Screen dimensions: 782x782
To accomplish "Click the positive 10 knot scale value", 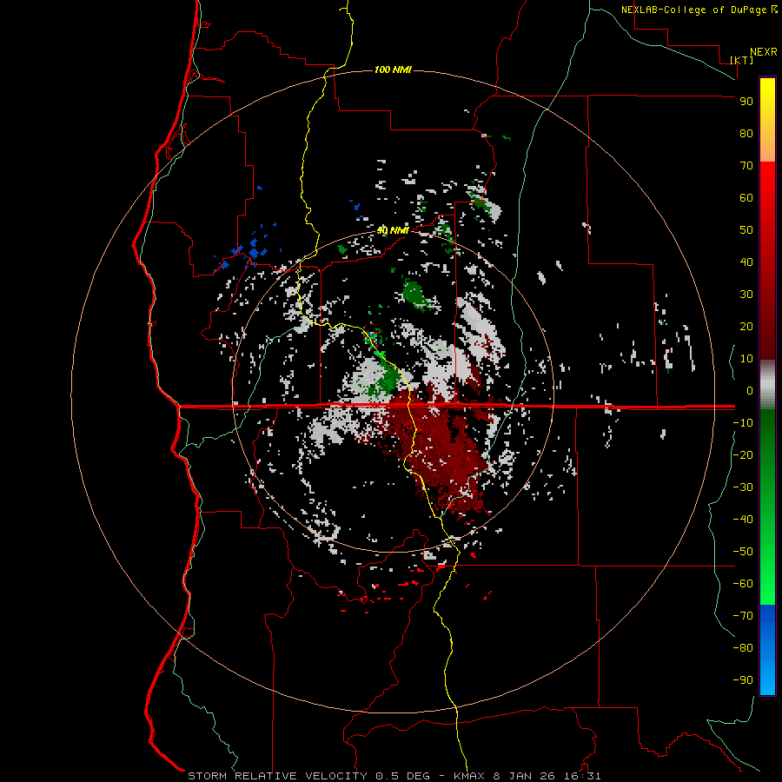I will pos(746,359).
